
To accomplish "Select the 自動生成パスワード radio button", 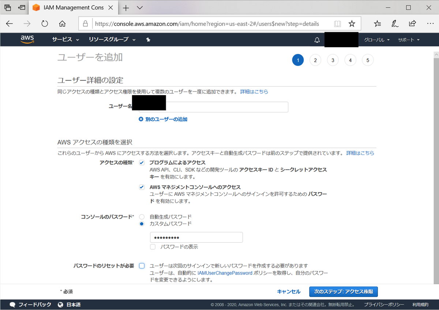I will (142, 216).
